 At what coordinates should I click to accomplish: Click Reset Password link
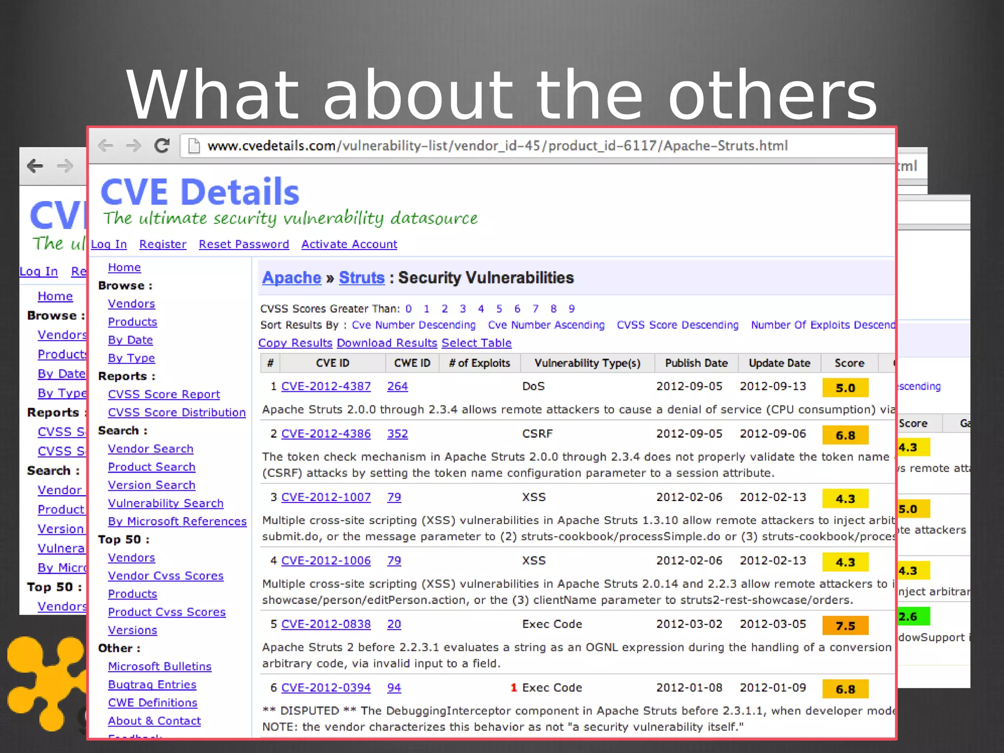click(x=244, y=244)
